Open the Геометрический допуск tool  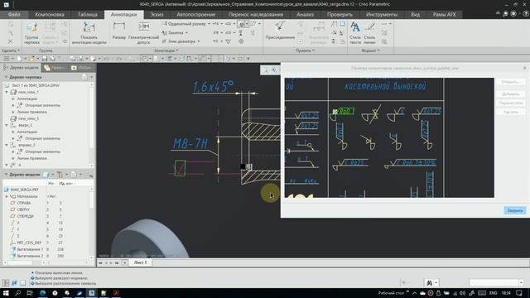pyautogui.click(x=143, y=33)
